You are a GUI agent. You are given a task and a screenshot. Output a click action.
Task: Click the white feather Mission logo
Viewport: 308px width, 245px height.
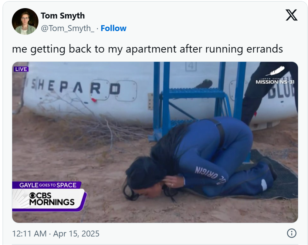coord(275,71)
